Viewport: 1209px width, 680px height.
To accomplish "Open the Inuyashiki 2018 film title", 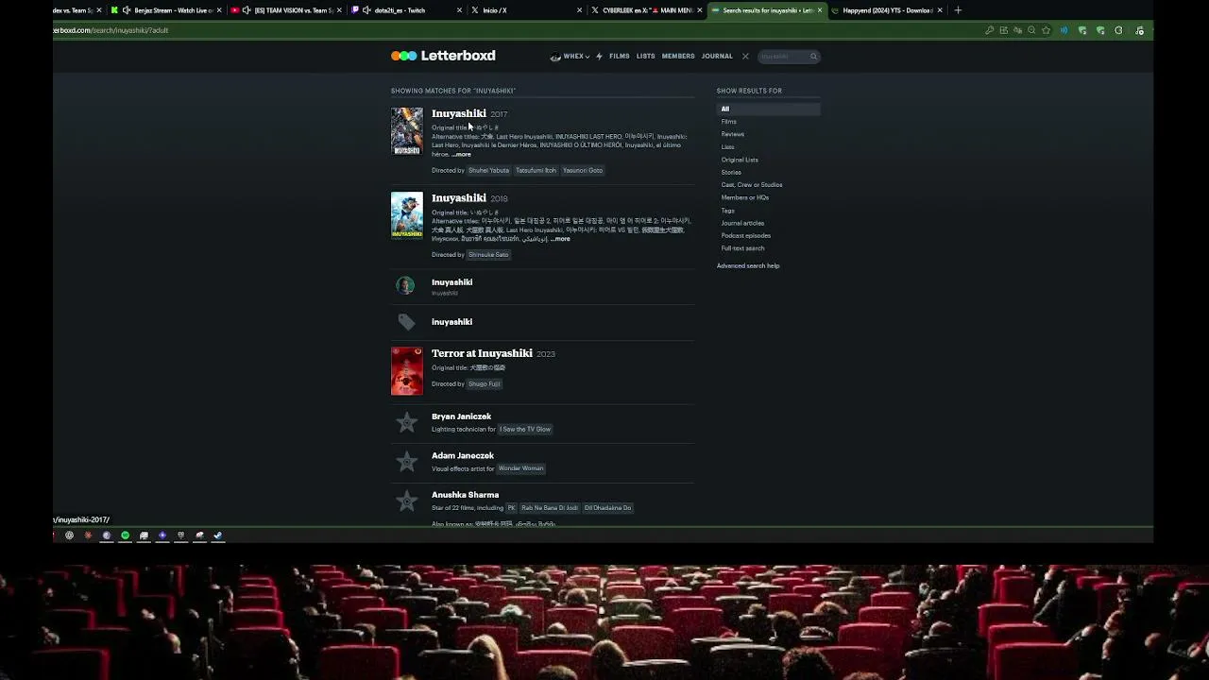I will [x=459, y=198].
